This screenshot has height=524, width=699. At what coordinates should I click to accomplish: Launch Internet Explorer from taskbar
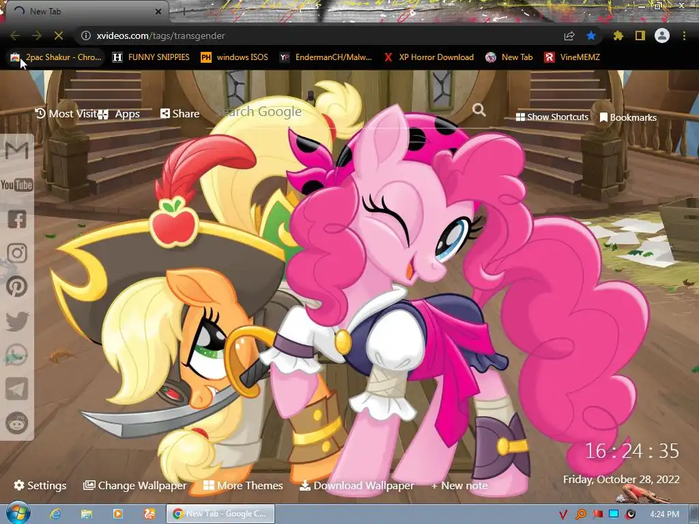(55, 514)
